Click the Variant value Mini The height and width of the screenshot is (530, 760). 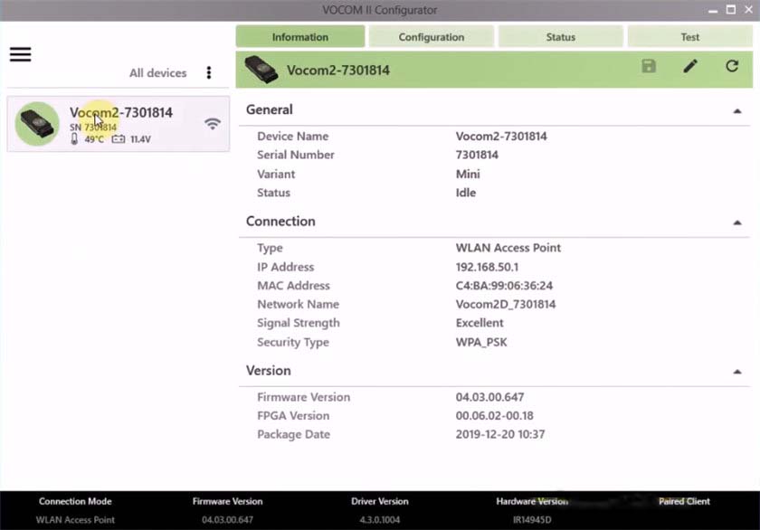[x=468, y=174]
